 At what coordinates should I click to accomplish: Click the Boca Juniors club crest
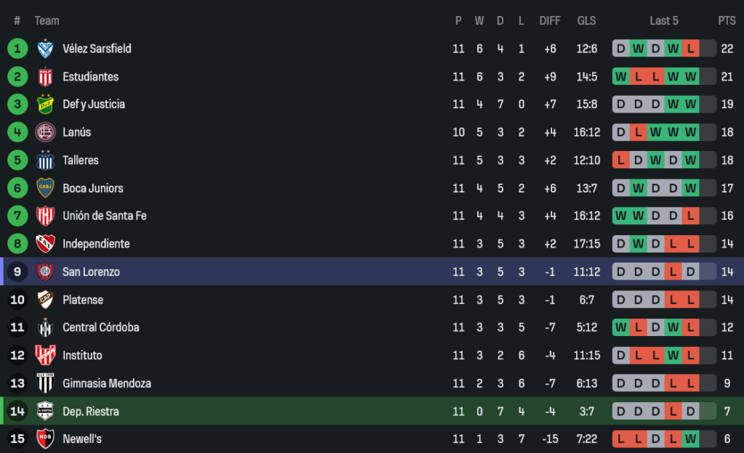click(46, 188)
